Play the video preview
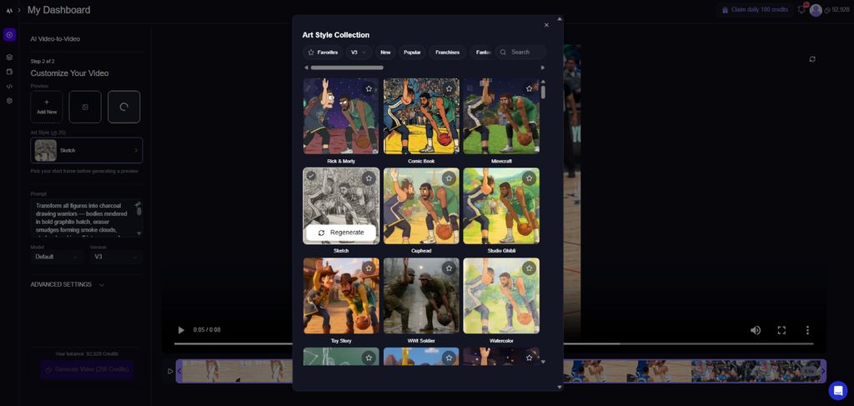This screenshot has width=854, height=406. (x=181, y=330)
